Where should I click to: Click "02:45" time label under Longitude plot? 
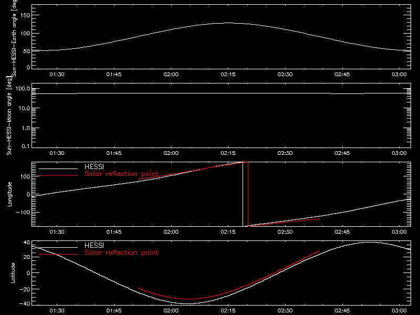pyautogui.click(x=342, y=232)
